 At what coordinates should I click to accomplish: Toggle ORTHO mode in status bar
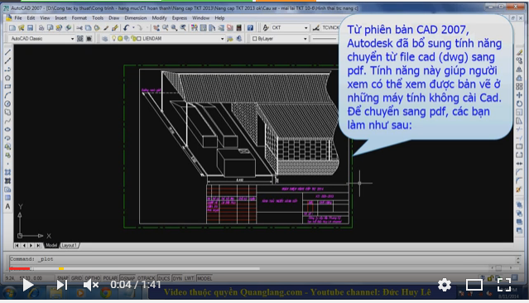click(93, 278)
